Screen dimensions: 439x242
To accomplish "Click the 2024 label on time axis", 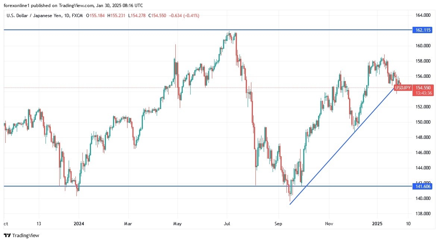I will pos(79,224).
